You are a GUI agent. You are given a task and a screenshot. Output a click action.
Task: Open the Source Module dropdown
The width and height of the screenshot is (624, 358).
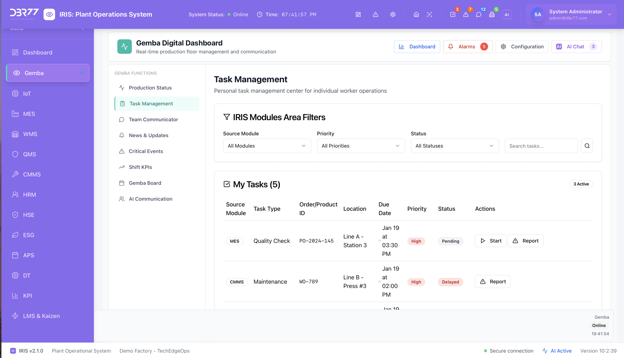(x=267, y=146)
